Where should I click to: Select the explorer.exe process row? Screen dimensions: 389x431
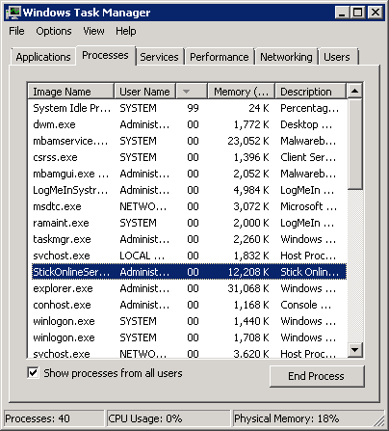point(189,288)
